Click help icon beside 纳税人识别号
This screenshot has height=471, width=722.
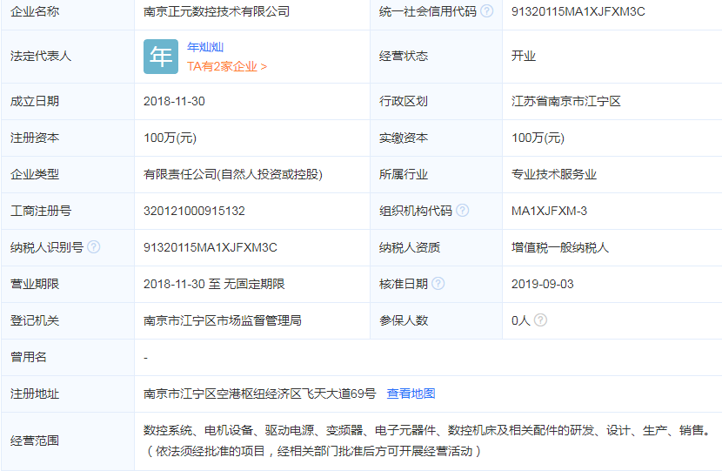[x=93, y=247]
